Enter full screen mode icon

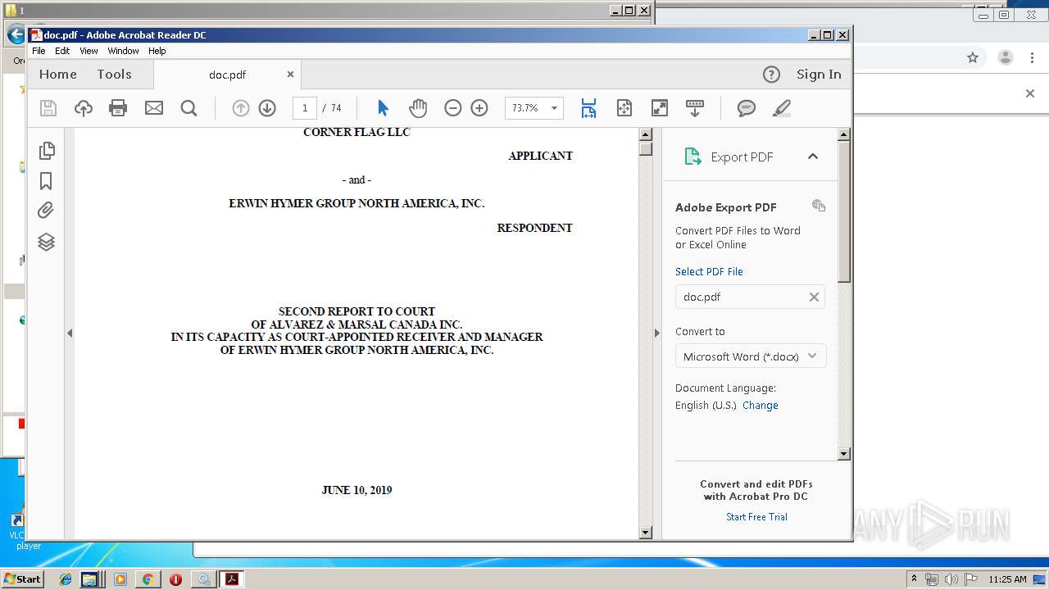660,108
